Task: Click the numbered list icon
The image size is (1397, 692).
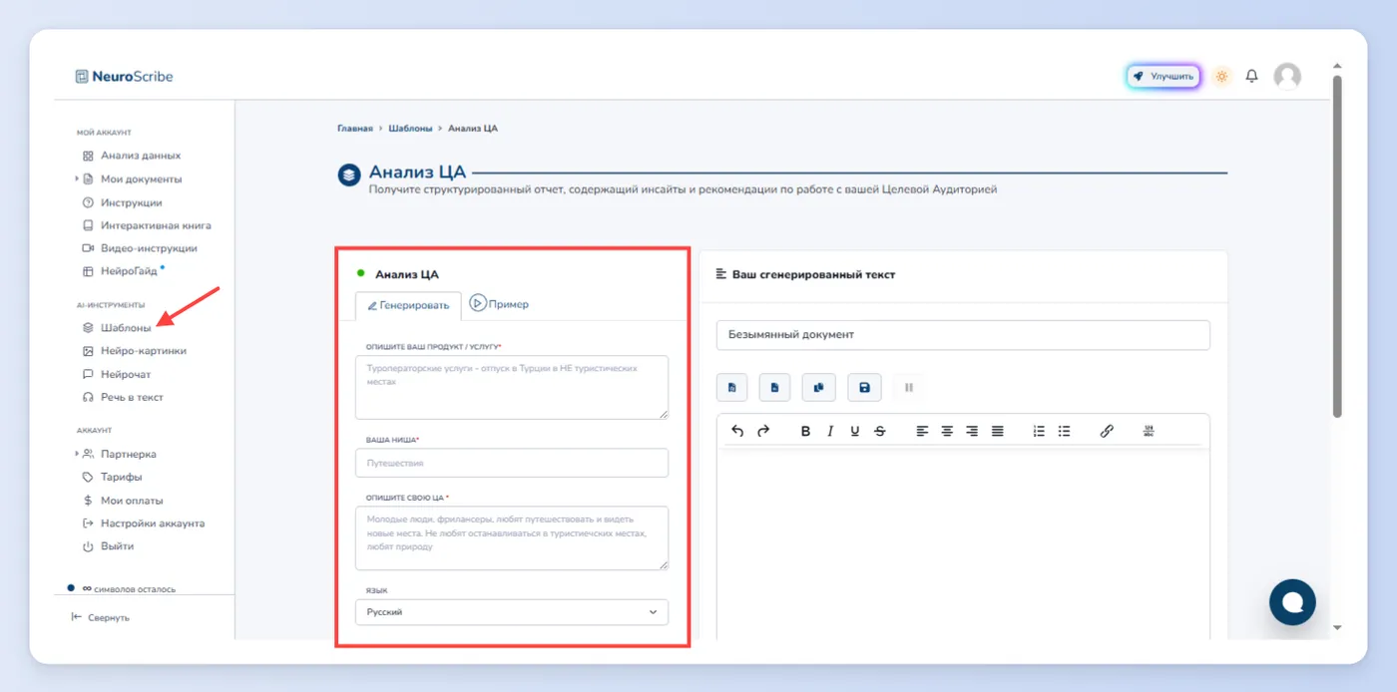Action: (x=1039, y=431)
